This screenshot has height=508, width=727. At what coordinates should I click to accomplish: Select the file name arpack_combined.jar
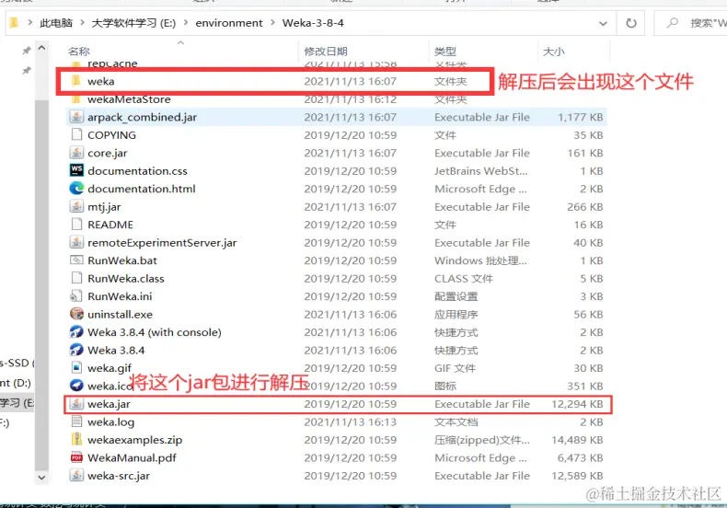(x=143, y=117)
